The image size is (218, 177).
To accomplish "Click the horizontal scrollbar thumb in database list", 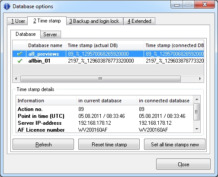I will click(x=100, y=79).
